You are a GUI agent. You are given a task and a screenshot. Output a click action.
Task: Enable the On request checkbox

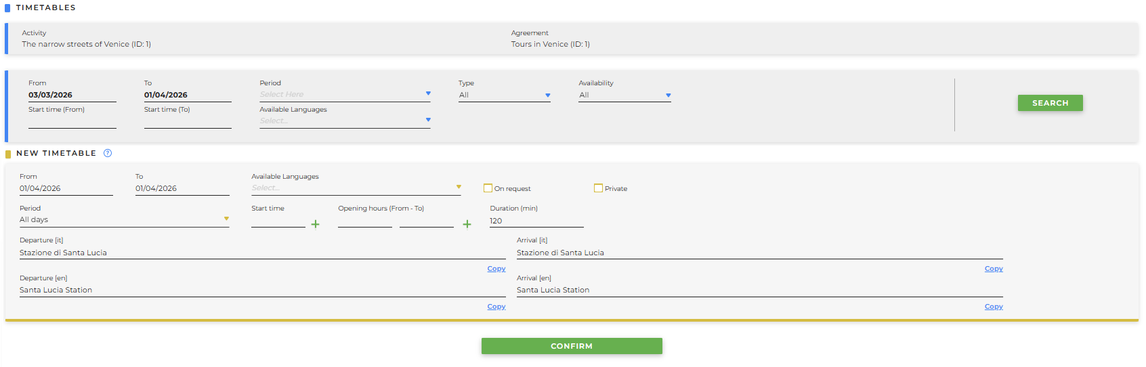point(488,188)
